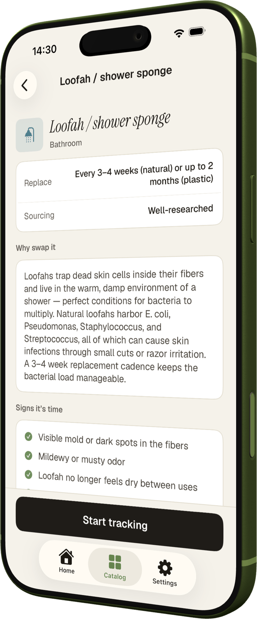Tap the Signs it's time section label

[x=39, y=409]
